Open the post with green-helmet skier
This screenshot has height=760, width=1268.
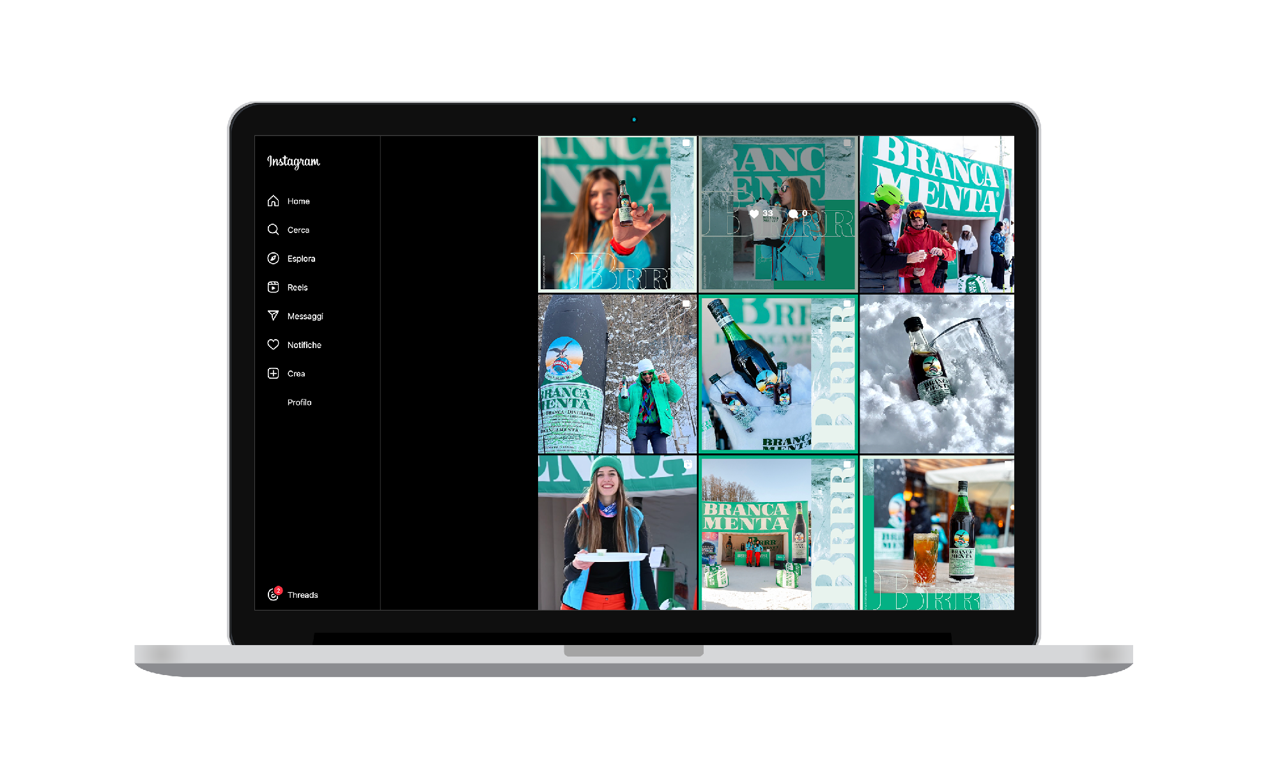(x=937, y=214)
